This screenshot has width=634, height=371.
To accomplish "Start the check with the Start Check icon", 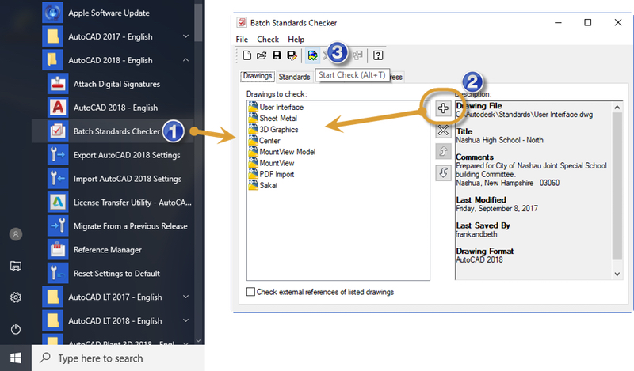I will [312, 55].
